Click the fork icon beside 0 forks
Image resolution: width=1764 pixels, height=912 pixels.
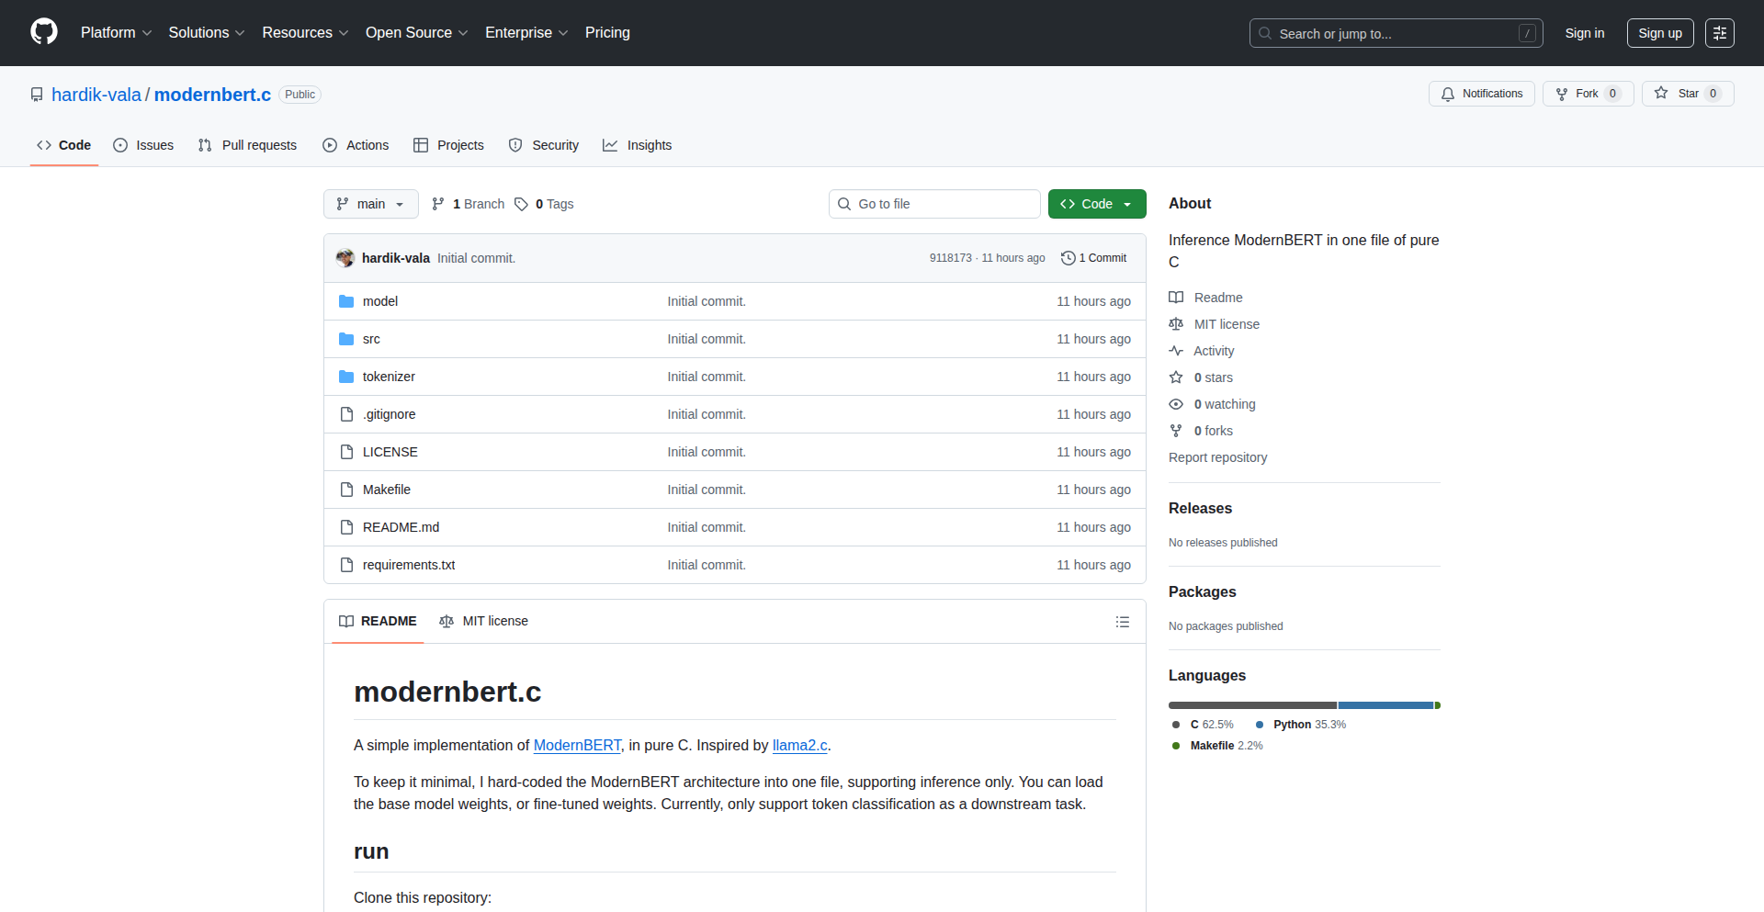point(1176,431)
